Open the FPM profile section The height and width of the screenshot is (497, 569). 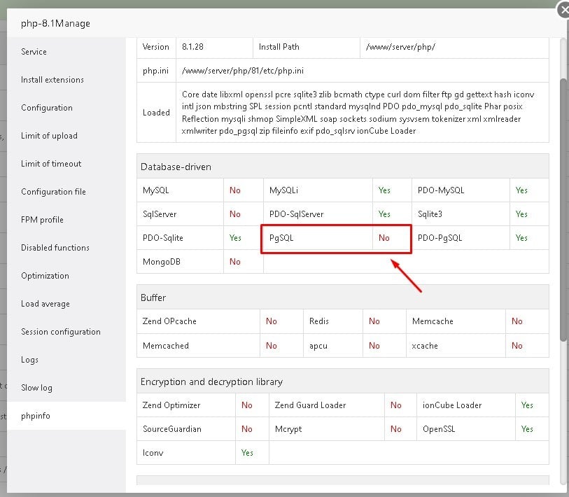point(42,220)
